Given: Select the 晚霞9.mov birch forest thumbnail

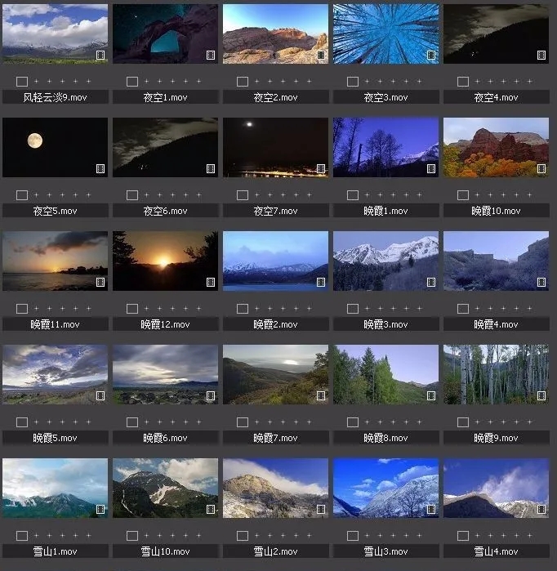Looking at the screenshot, I should 497,375.
